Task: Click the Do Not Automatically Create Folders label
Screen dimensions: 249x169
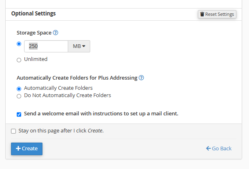Action: [x=67, y=95]
